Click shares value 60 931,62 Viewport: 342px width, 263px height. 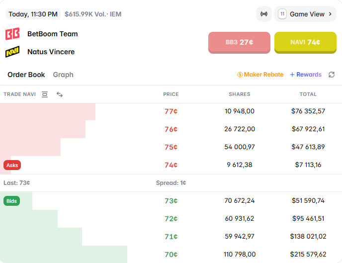coord(240,219)
